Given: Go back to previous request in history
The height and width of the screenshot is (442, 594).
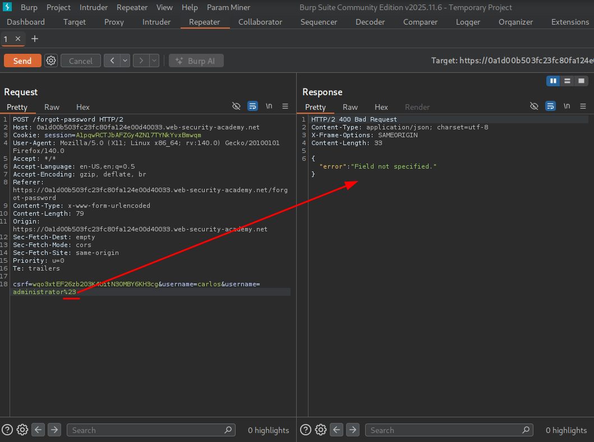Looking at the screenshot, I should point(112,61).
